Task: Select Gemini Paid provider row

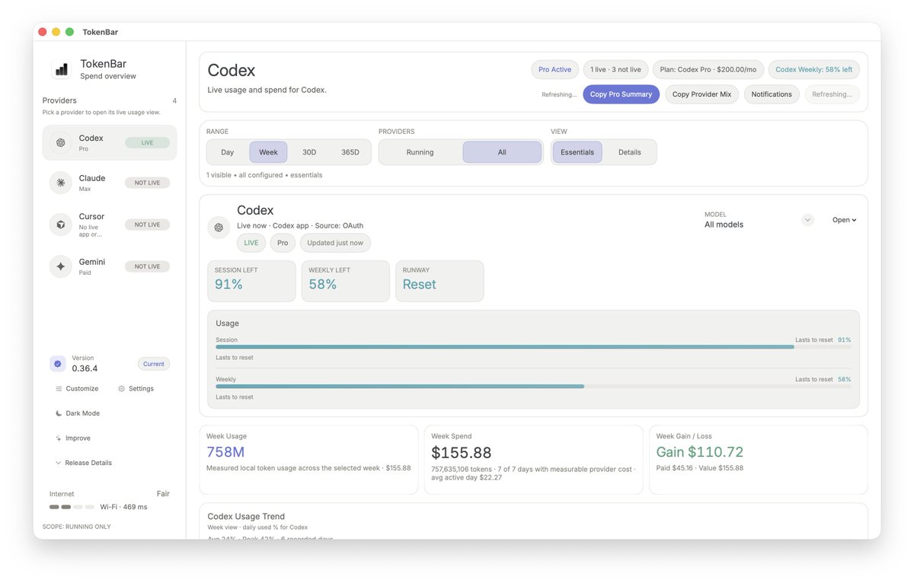Action: [110, 266]
